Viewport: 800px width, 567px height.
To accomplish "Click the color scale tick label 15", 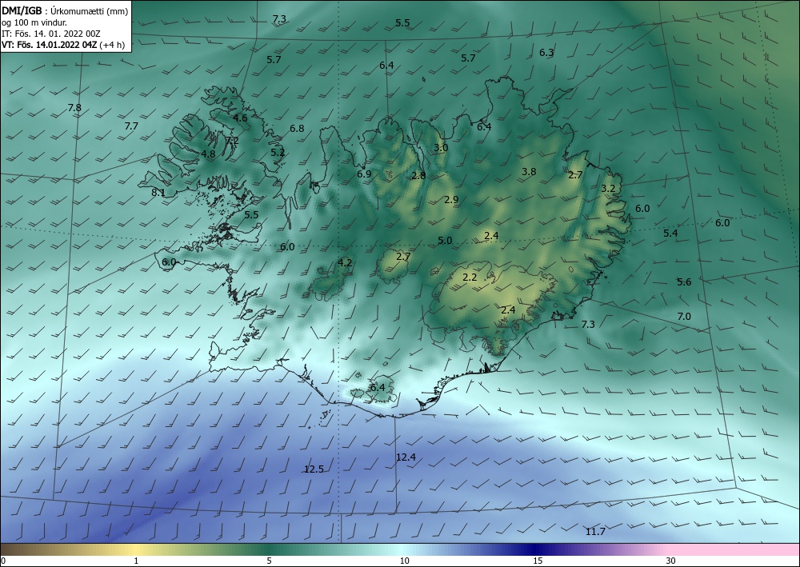I will tap(538, 561).
